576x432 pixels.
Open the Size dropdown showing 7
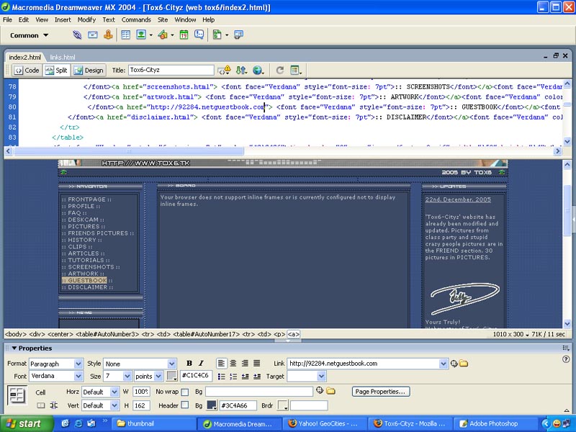pos(127,376)
